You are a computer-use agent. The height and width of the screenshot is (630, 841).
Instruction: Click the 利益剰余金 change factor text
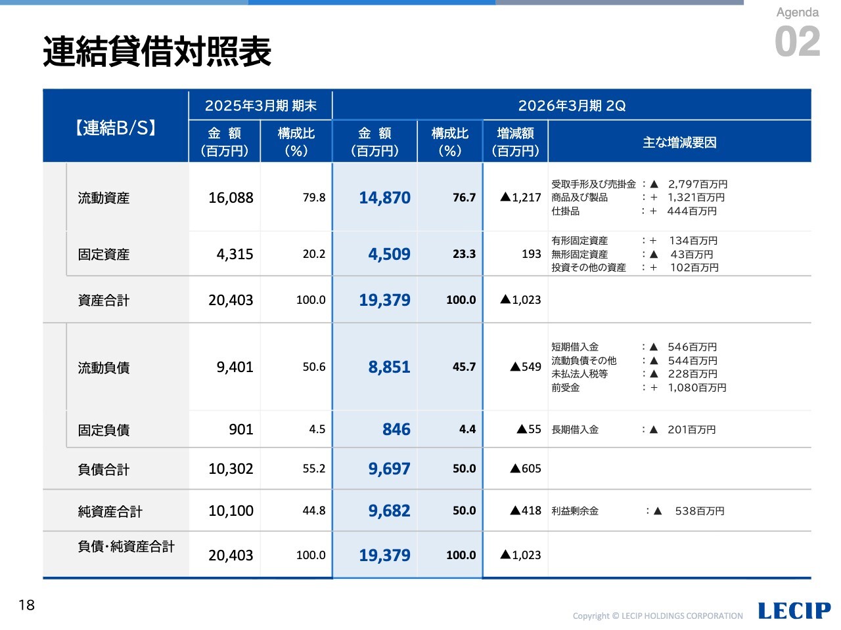pos(575,511)
